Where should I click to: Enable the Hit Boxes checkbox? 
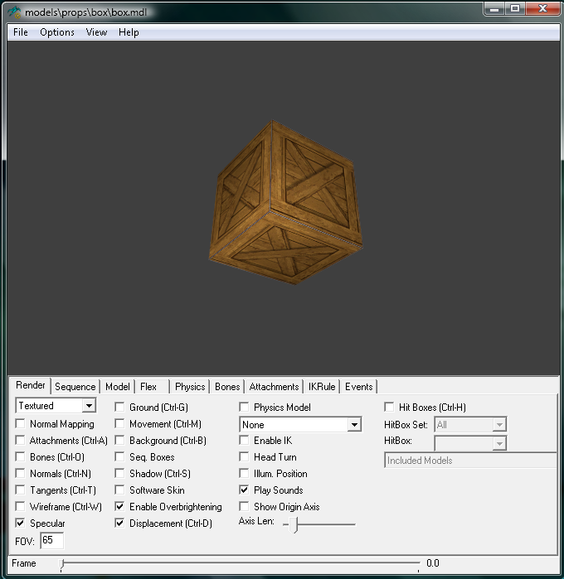point(390,408)
